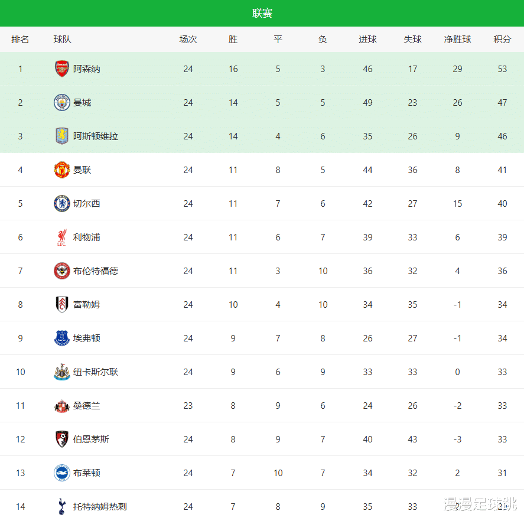The width and height of the screenshot is (524, 521).
Task: Click the Liverpool club crest icon
Action: click(x=62, y=237)
